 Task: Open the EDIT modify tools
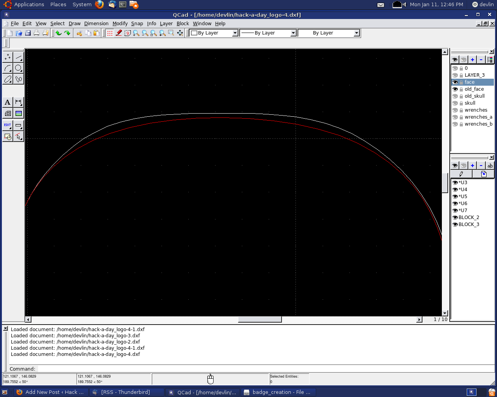click(7, 125)
